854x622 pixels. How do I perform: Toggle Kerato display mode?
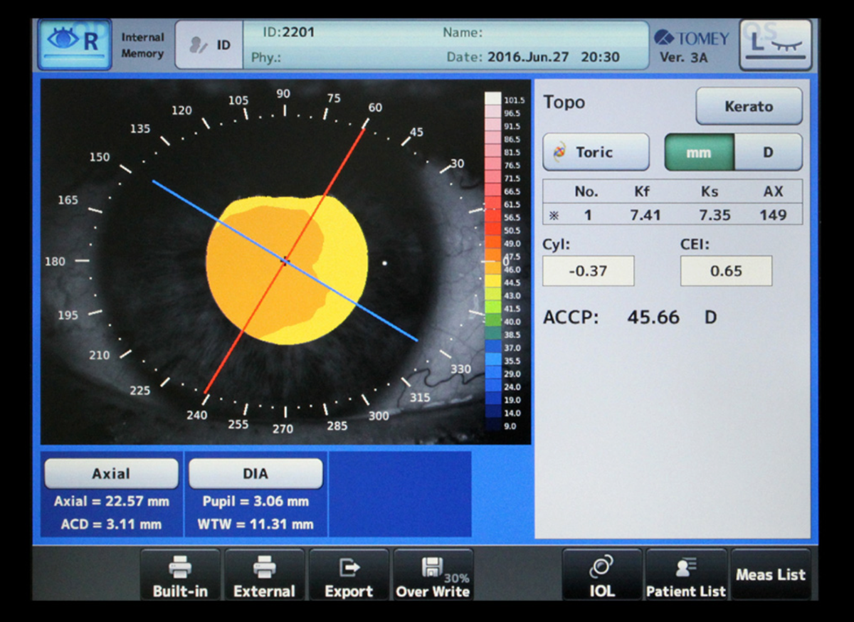(749, 107)
